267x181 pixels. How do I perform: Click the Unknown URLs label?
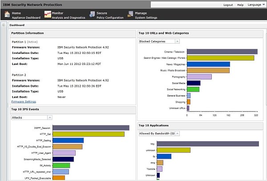click(x=177, y=108)
